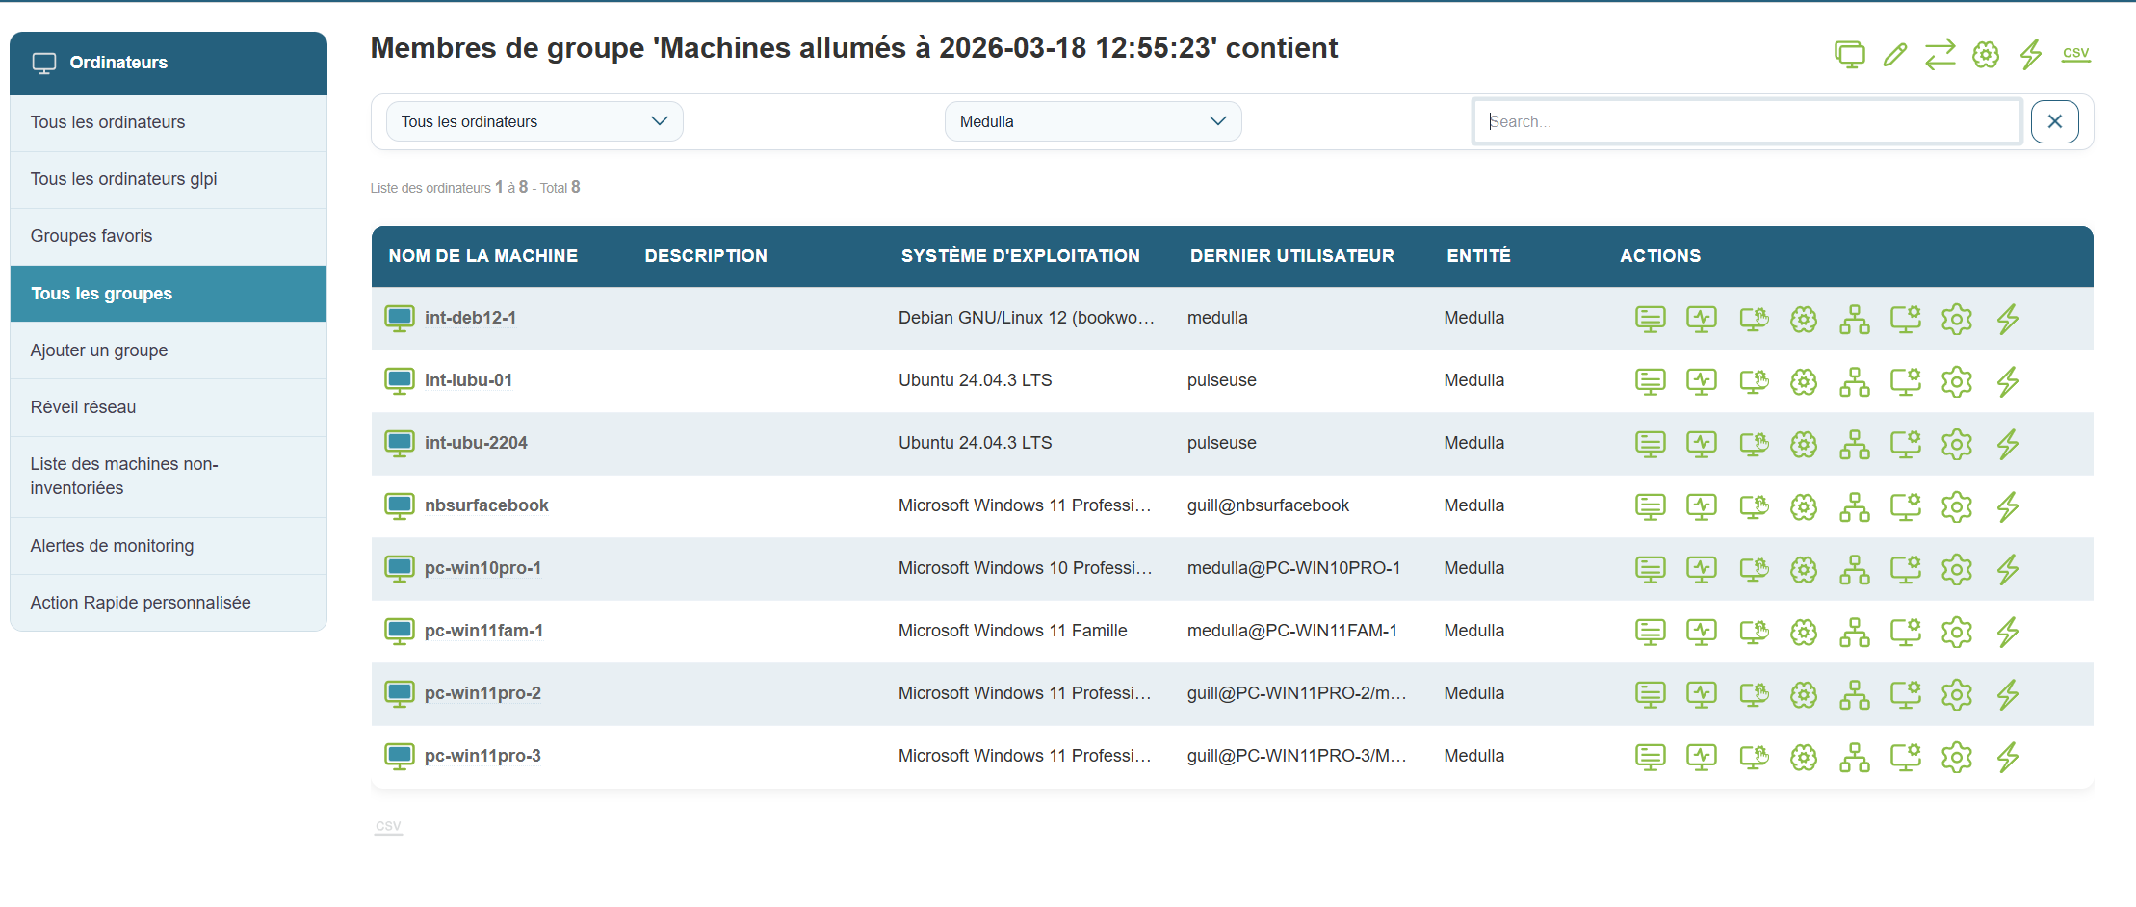Click gear settings icon for int-ubu-2204
The width and height of the screenshot is (2136, 907).
pyautogui.click(x=1956, y=444)
